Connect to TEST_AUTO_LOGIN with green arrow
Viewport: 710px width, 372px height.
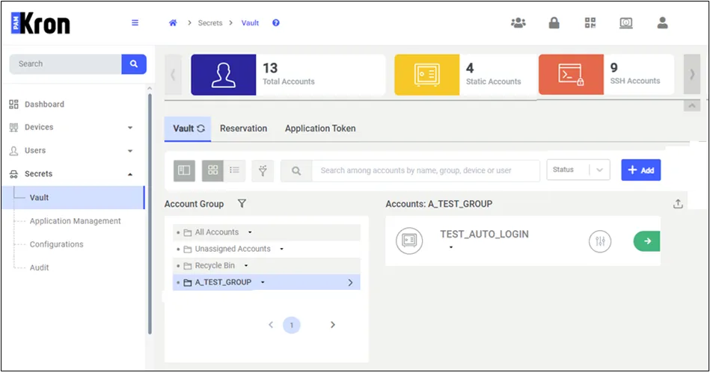[x=646, y=241]
